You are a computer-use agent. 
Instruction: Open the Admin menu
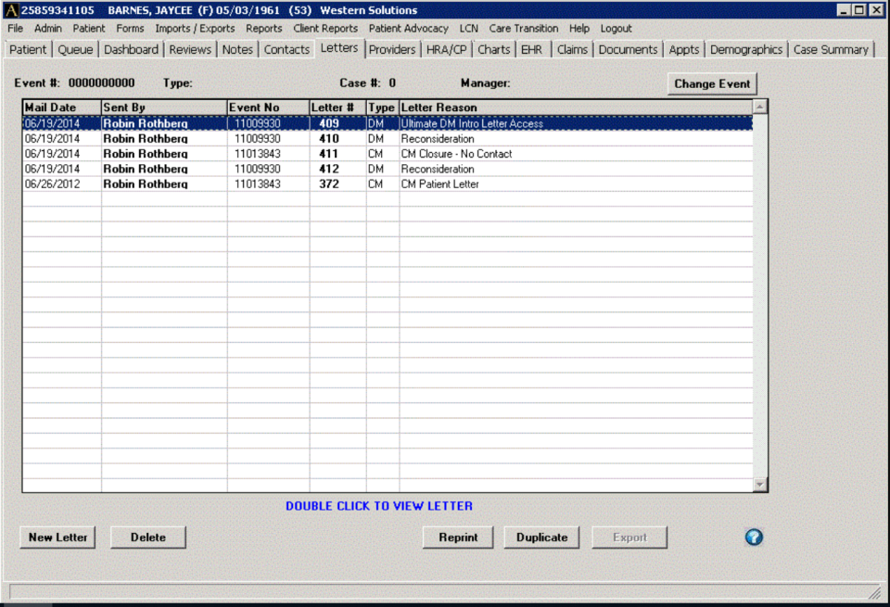click(x=47, y=28)
